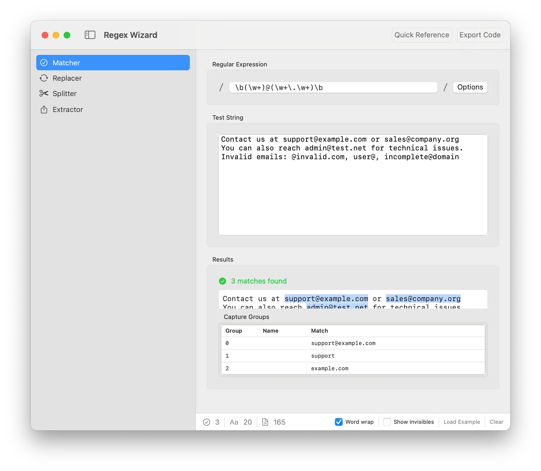Image resolution: width=541 pixels, height=471 pixels.
Task: Toggle the sidebar panel icon
Action: pyautogui.click(x=90, y=35)
